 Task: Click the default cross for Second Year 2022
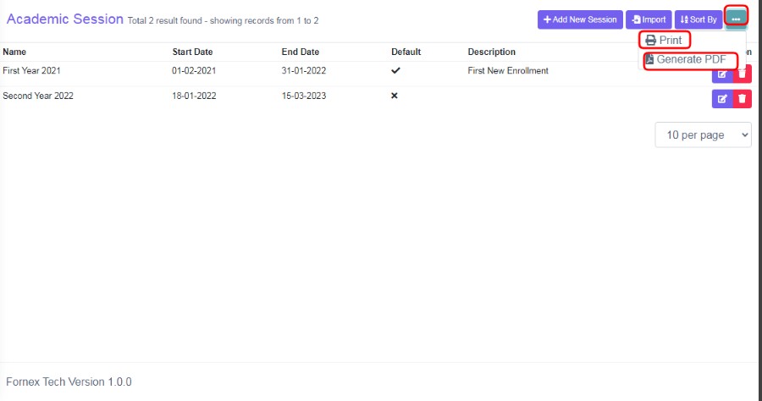point(395,96)
